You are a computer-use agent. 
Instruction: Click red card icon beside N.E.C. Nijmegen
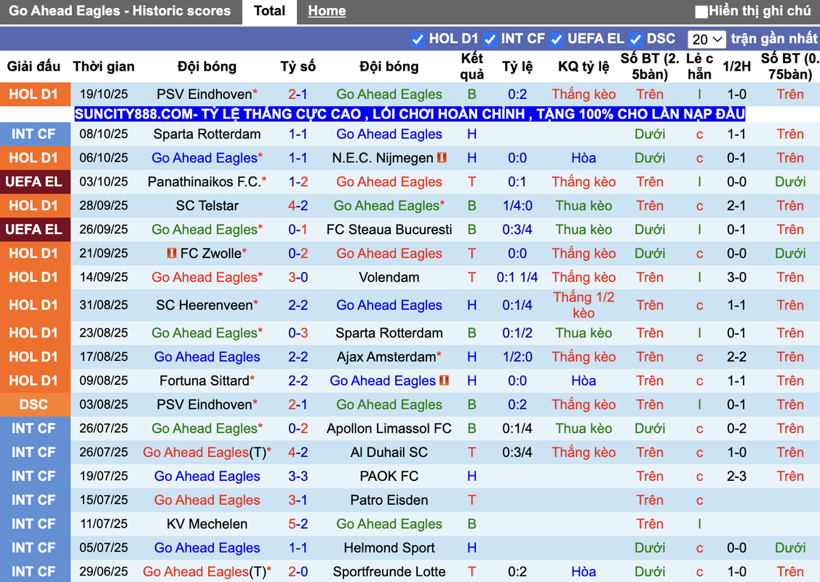[442, 157]
